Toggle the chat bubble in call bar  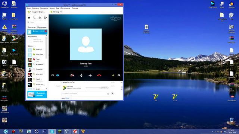58,75
